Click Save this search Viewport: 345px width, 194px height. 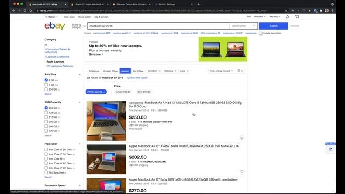coord(137,78)
